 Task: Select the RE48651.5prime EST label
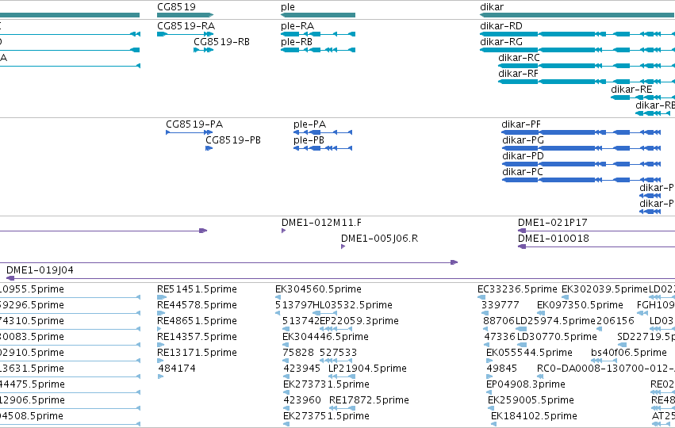197,321
